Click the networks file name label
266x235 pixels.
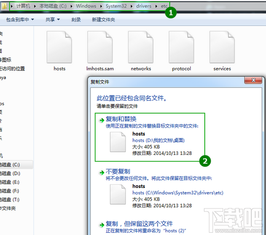[x=141, y=69]
